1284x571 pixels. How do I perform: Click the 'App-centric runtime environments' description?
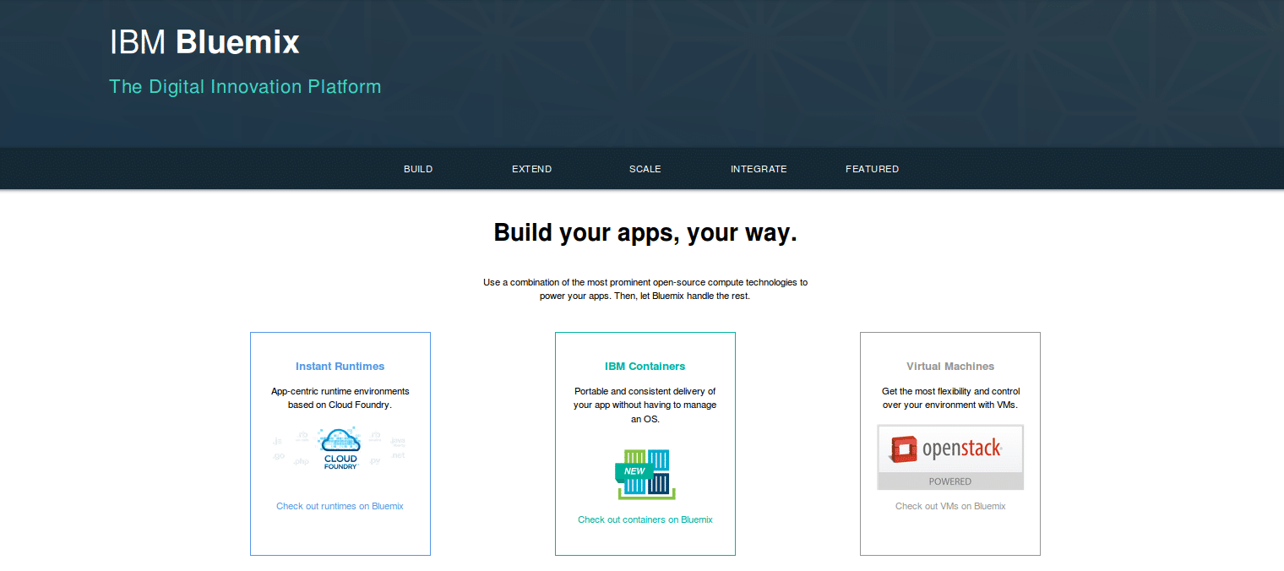click(340, 398)
